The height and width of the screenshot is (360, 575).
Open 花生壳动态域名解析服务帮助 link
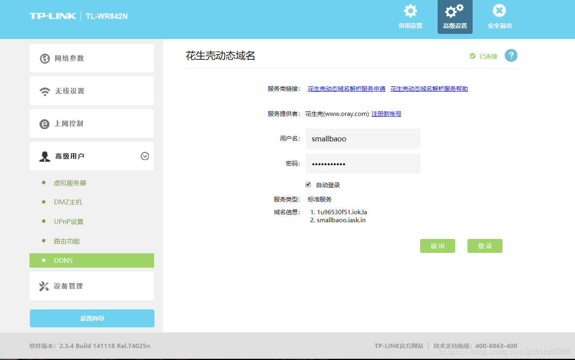[429, 88]
